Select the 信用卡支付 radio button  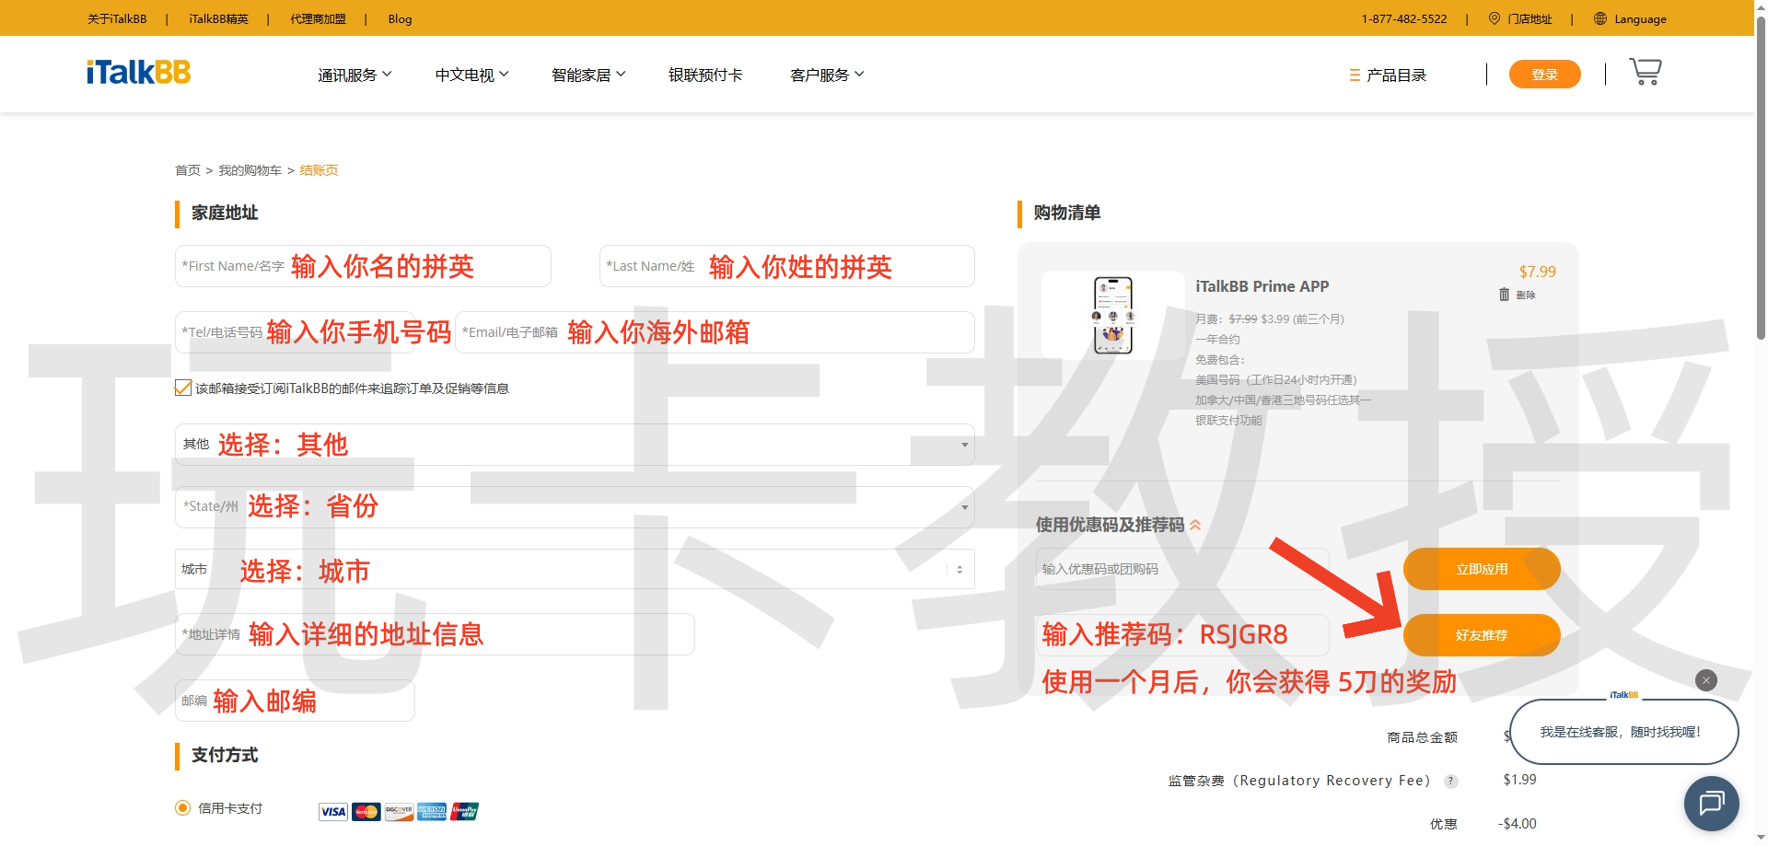click(x=182, y=807)
